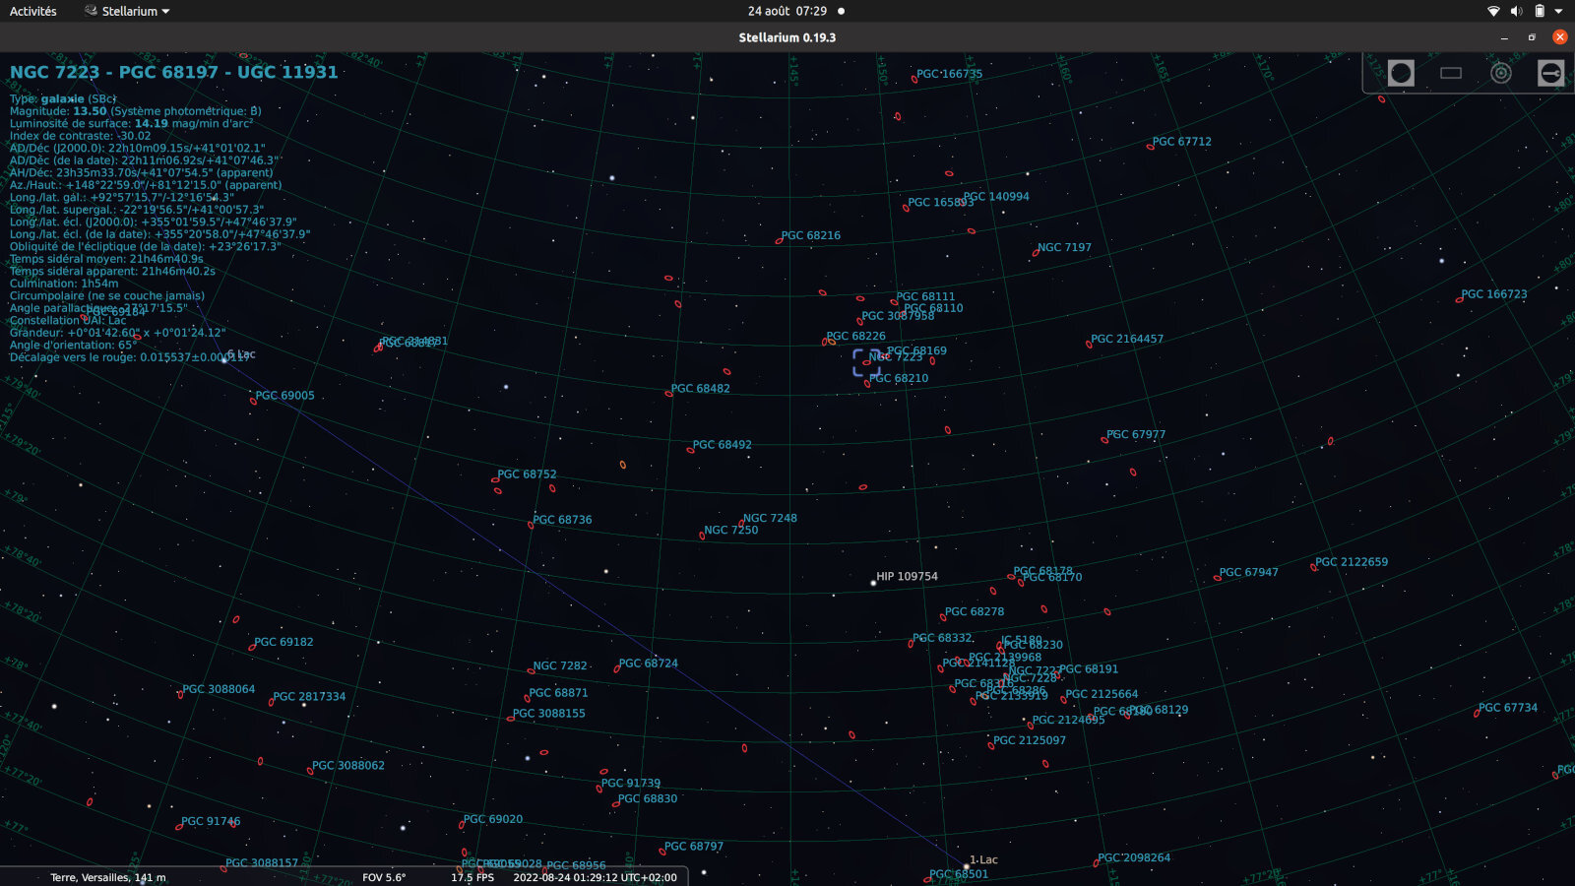Select galaxy PGC 68724
Image resolution: width=1575 pixels, height=886 pixels.
648,664
